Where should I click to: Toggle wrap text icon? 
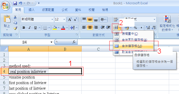coord(116,19)
